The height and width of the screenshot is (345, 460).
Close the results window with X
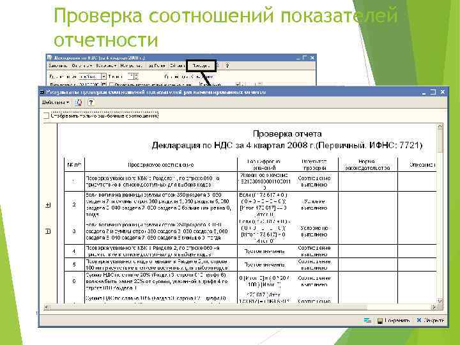pyautogui.click(x=443, y=92)
